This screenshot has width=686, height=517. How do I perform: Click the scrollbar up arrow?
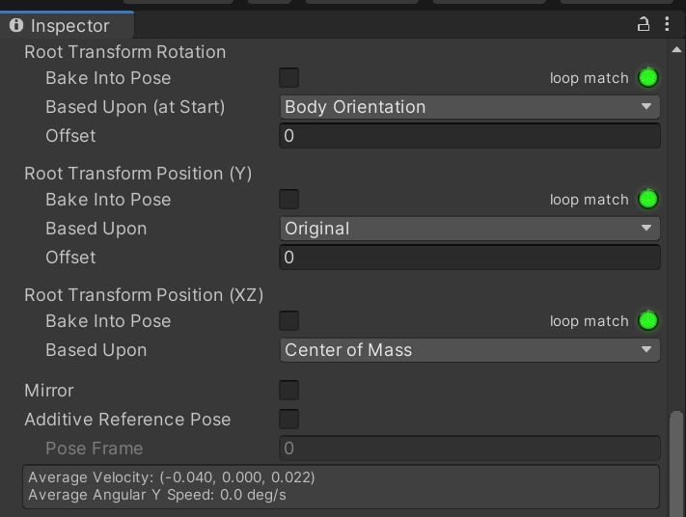(x=676, y=50)
